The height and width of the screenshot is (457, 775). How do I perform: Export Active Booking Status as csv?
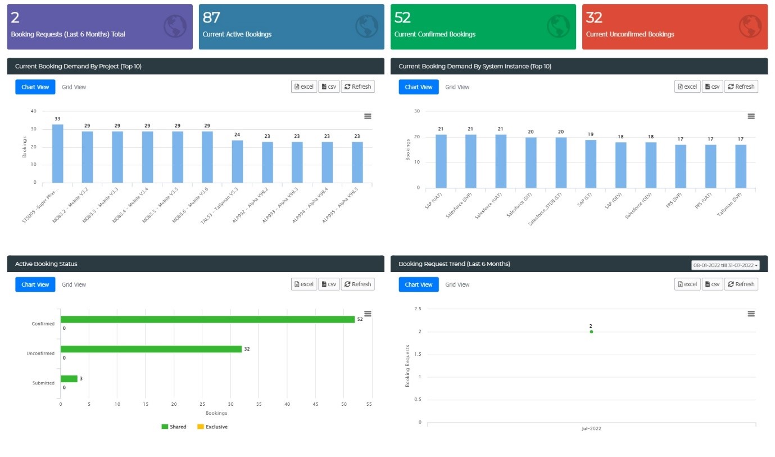(x=329, y=284)
